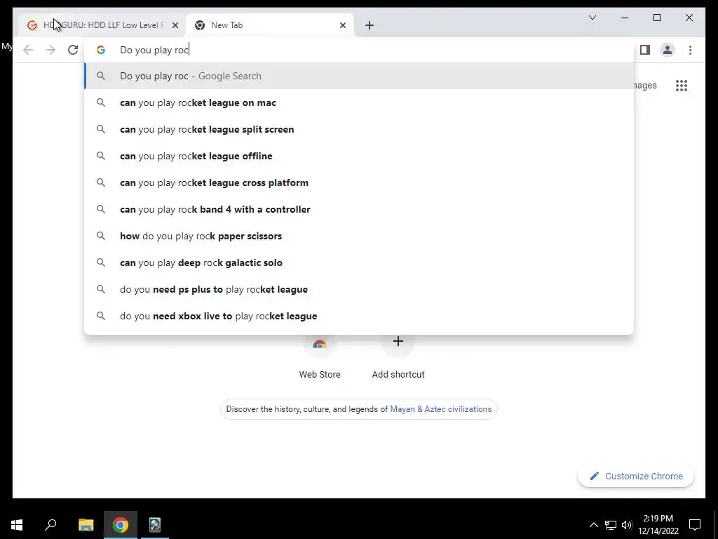Switch to the HDDGURU HDD LLF tab

point(102,25)
